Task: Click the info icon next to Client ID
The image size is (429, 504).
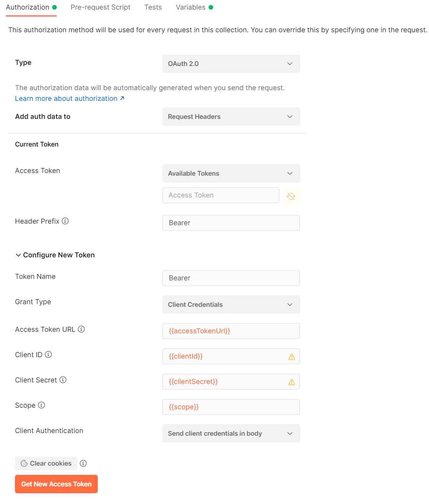Action: (48, 354)
